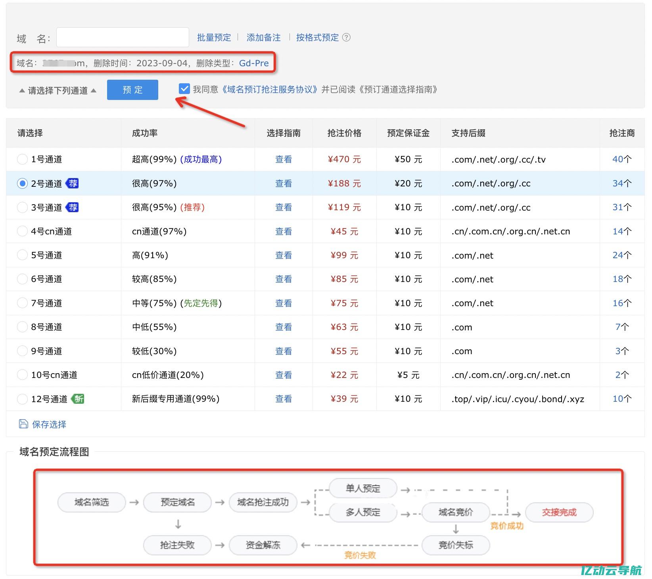Click 查看 guide for 8号通道
Screen dimensions: 652x579
(284, 327)
